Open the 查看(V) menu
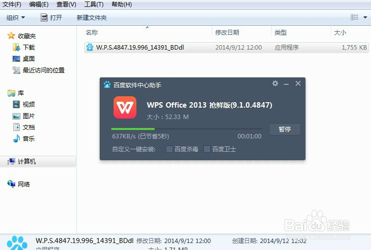 point(66,4)
